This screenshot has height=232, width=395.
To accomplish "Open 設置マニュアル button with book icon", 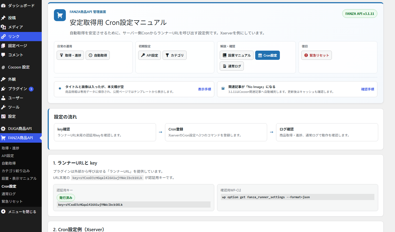I will tap(237, 55).
